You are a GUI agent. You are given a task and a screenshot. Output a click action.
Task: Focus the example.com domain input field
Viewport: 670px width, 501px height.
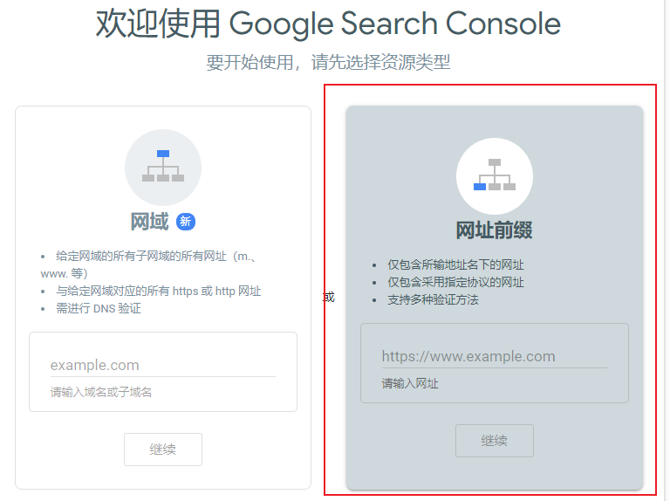pyautogui.click(x=163, y=366)
